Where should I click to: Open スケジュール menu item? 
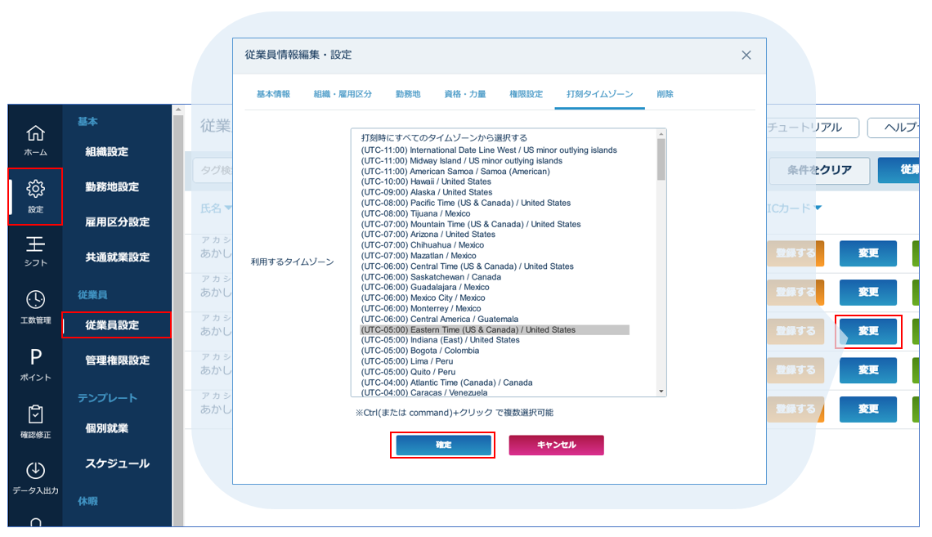[x=117, y=463]
